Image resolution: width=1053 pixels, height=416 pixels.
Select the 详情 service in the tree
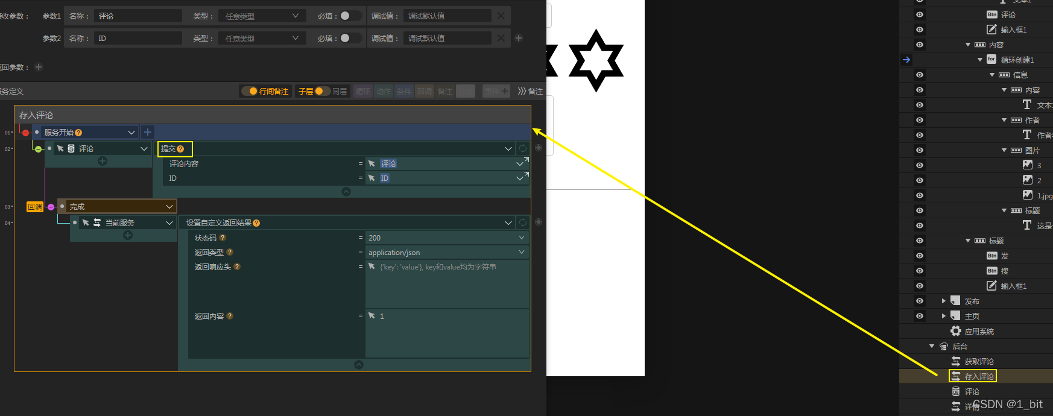tap(972, 407)
